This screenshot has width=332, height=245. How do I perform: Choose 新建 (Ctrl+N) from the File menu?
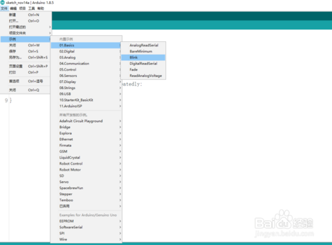26,15
